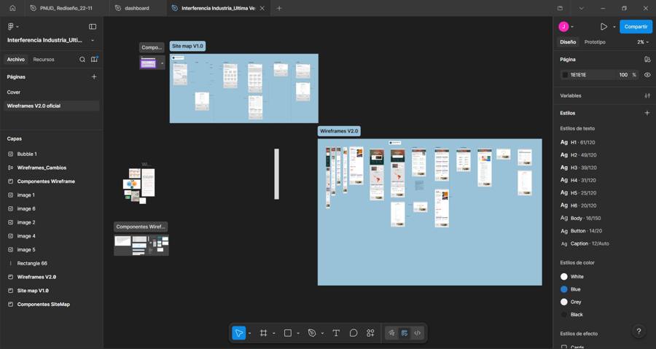Open the file name dropdown chevron
The image size is (656, 349).
(x=93, y=40)
